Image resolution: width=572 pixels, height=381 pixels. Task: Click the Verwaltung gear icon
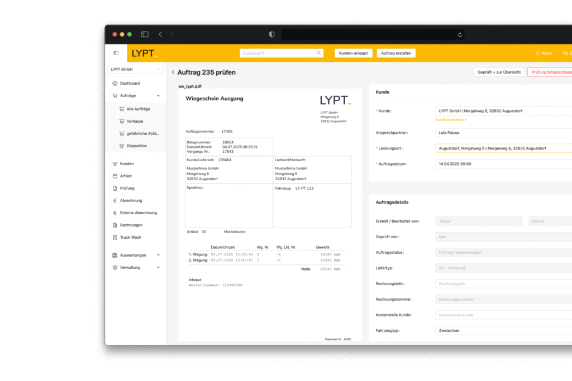tap(115, 267)
